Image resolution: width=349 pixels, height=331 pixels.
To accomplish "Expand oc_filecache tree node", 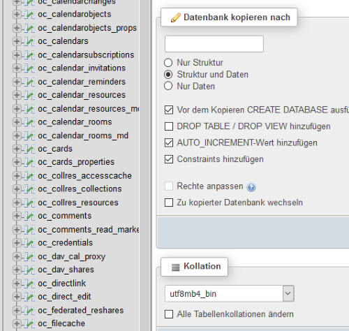I will click(x=17, y=323).
